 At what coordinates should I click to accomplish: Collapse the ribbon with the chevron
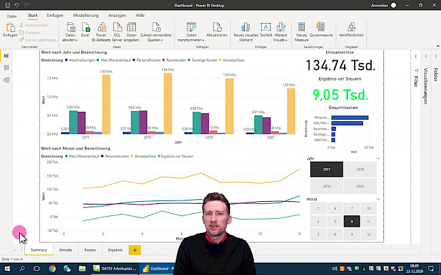click(438, 46)
